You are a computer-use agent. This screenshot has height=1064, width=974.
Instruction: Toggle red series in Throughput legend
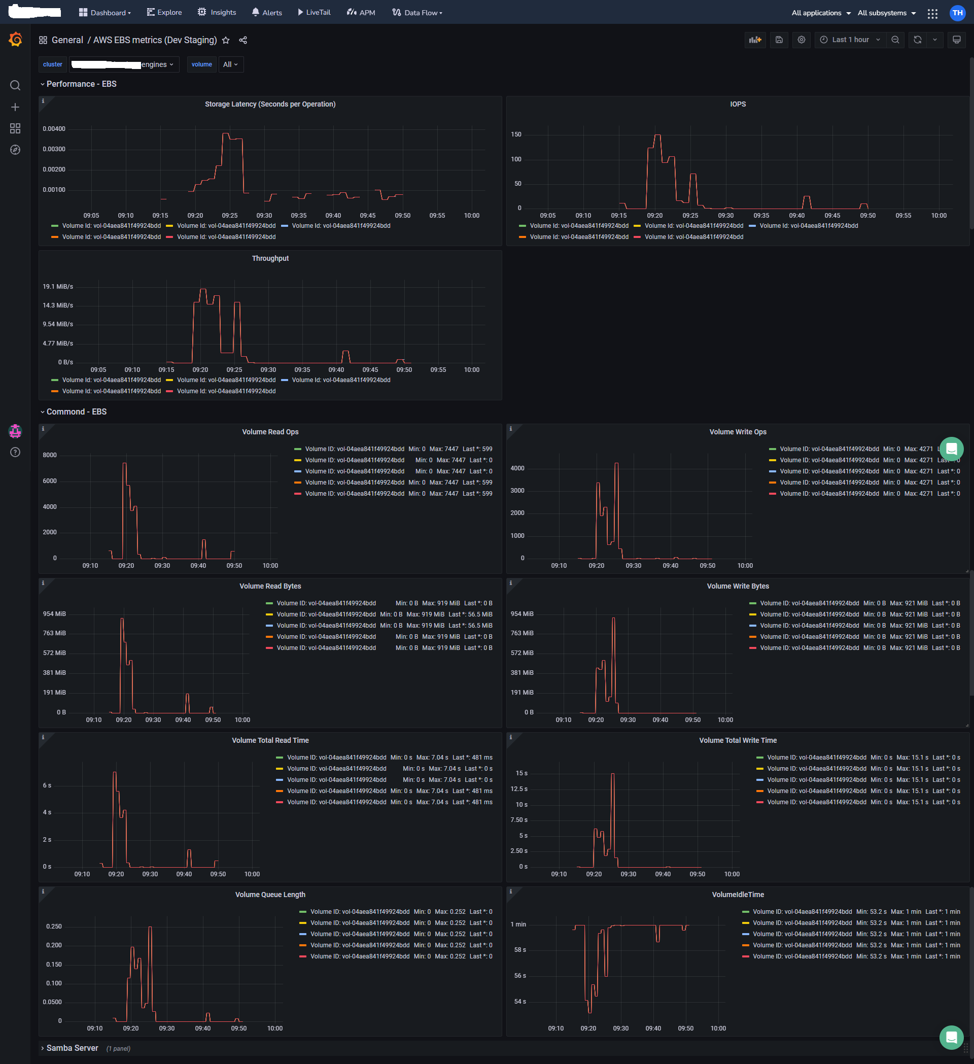tap(226, 391)
